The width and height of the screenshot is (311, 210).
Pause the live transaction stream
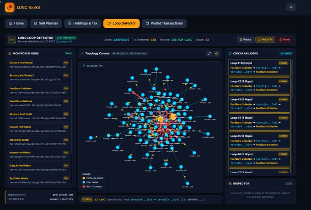[x=245, y=40]
